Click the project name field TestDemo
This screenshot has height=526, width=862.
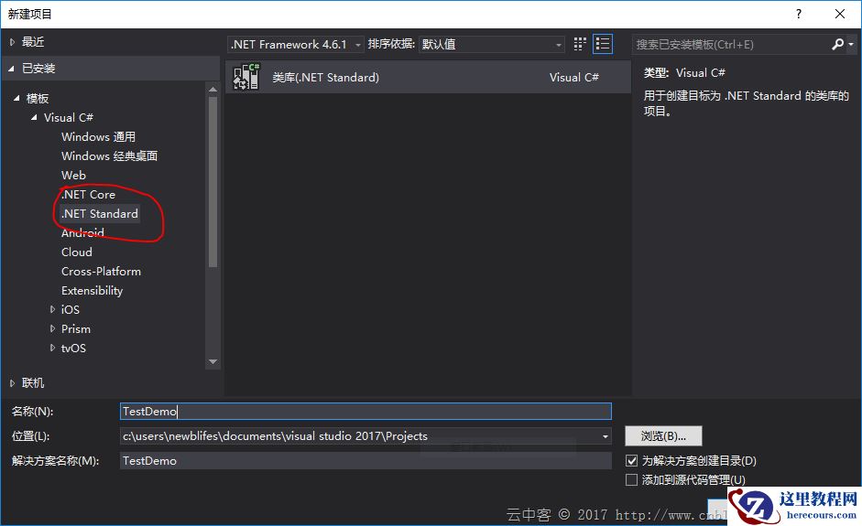(366, 412)
